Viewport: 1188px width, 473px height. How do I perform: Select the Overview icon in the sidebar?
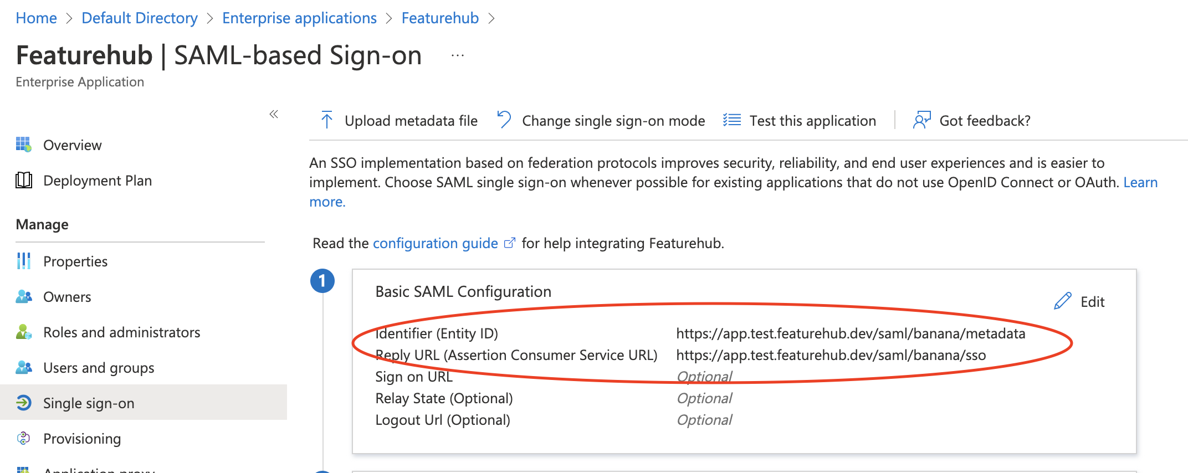point(23,145)
